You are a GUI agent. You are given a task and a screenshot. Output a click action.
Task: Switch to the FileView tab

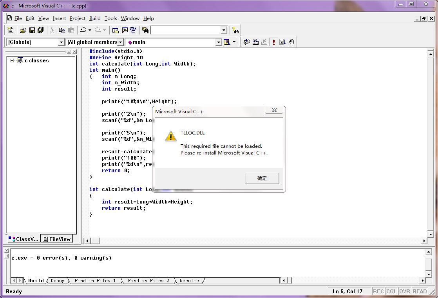coord(57,239)
